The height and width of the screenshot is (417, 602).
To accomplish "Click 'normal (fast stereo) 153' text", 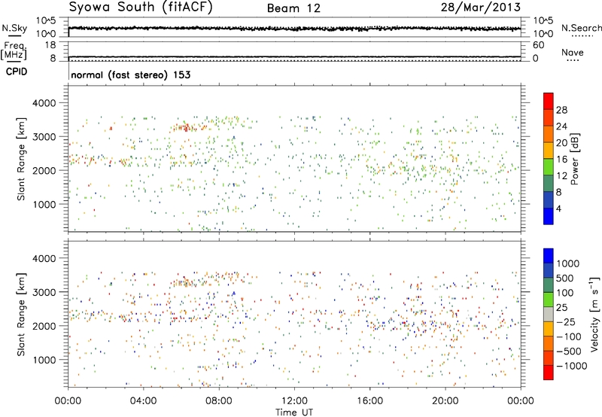I will coord(130,75).
